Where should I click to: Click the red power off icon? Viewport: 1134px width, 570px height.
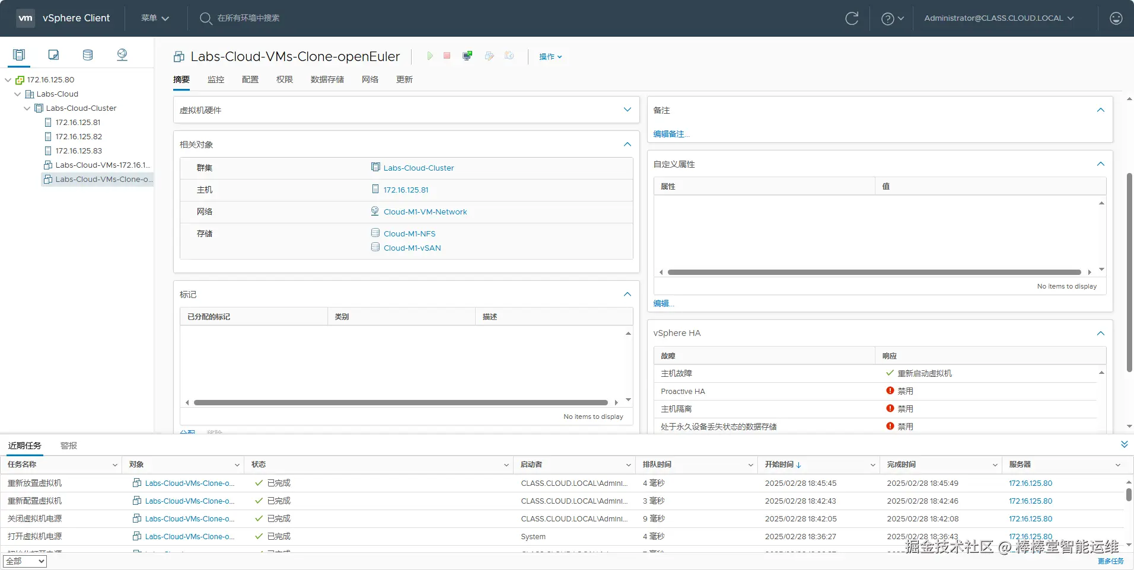pos(447,56)
